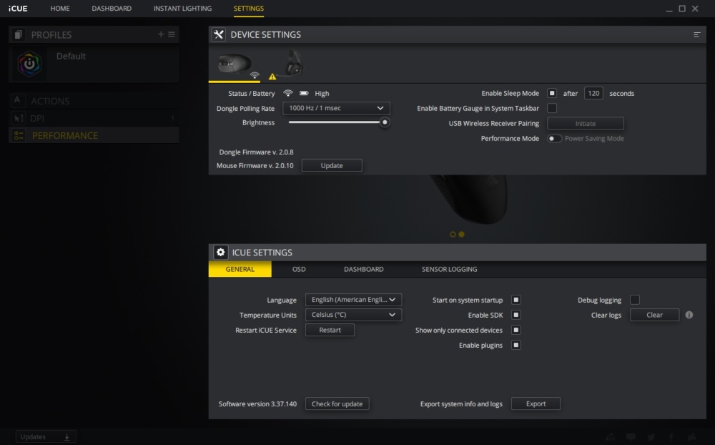Enable Battery Gauge in System Taskbar
The height and width of the screenshot is (445, 715).
[552, 108]
